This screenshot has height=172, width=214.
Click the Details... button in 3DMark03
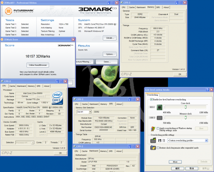tap(110, 38)
